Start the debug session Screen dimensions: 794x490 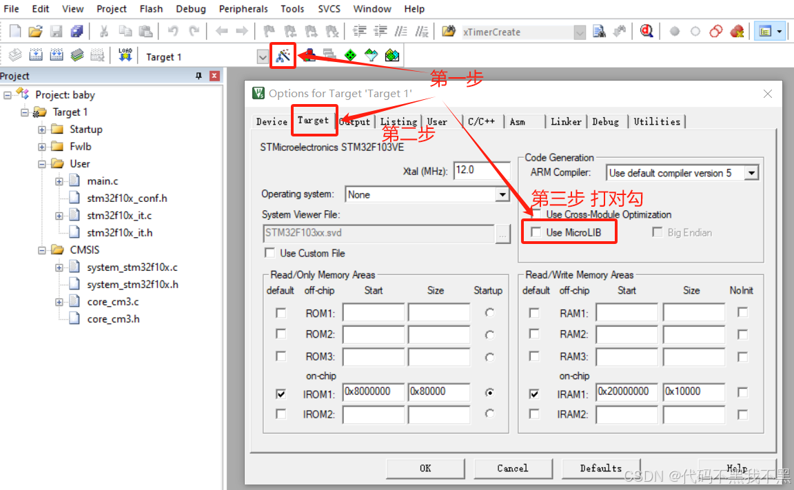(646, 32)
